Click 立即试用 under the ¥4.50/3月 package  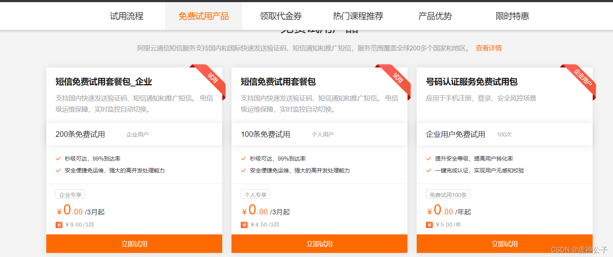pyautogui.click(x=319, y=244)
